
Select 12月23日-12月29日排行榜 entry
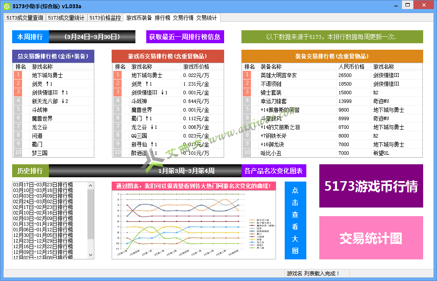pyautogui.click(x=43, y=241)
